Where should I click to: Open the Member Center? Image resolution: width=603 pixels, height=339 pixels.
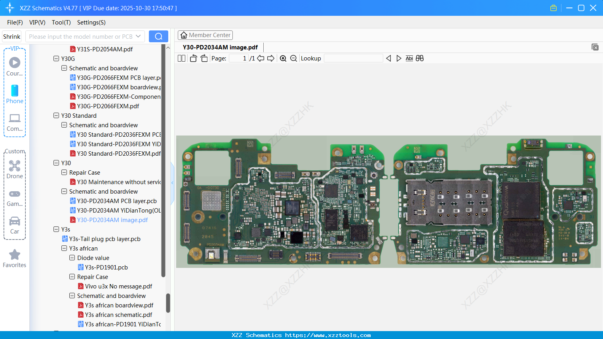(x=205, y=35)
